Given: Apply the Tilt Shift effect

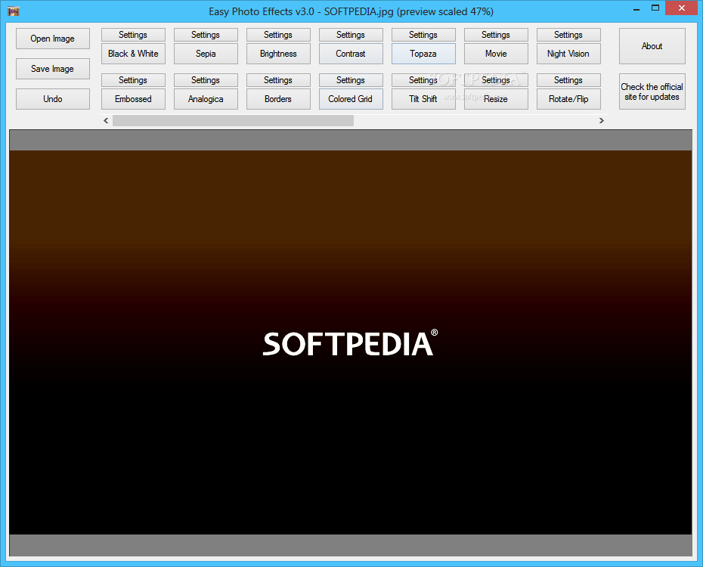Looking at the screenshot, I should [423, 99].
